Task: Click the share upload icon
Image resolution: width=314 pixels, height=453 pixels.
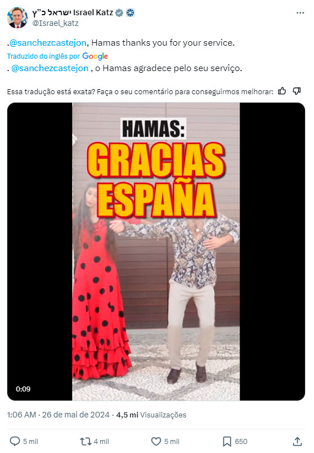Action: coord(297,441)
